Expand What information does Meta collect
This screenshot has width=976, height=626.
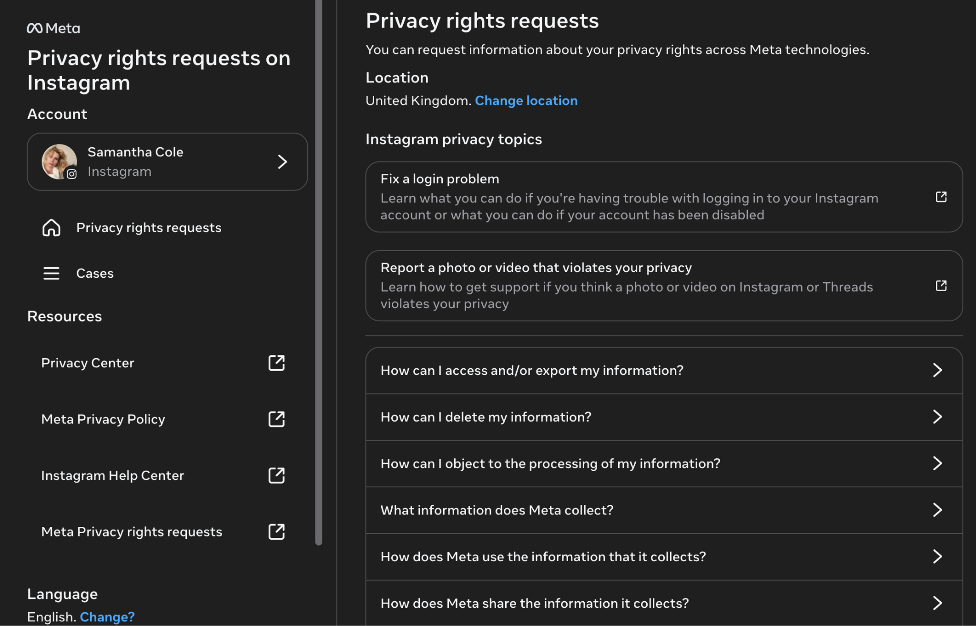coord(664,511)
